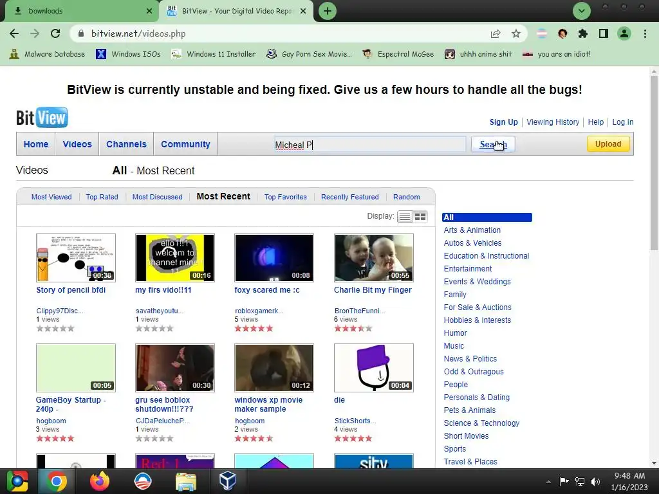
Task: Bookmark page with the star icon
Action: click(516, 33)
